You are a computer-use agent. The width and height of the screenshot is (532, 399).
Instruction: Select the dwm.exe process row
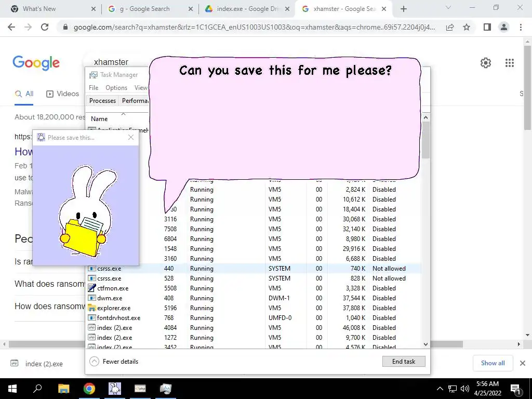click(254, 298)
